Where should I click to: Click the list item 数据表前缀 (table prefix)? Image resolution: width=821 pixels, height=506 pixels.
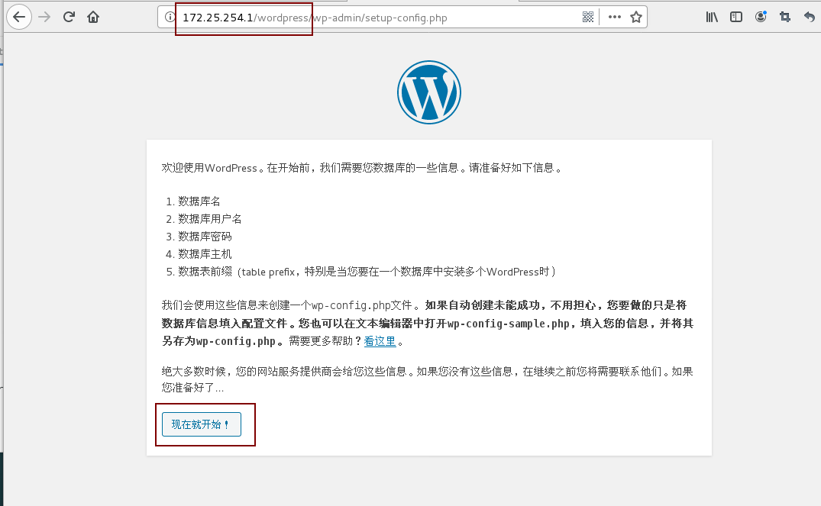367,272
